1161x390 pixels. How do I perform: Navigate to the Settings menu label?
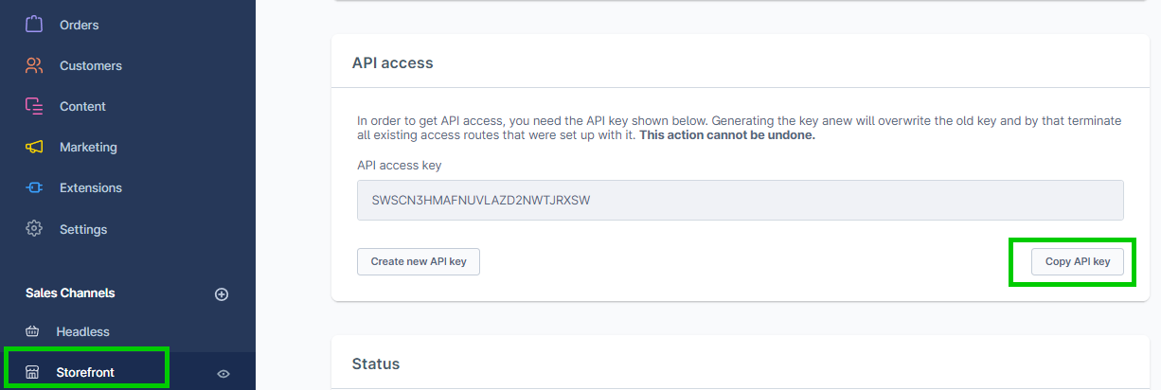pyautogui.click(x=83, y=229)
